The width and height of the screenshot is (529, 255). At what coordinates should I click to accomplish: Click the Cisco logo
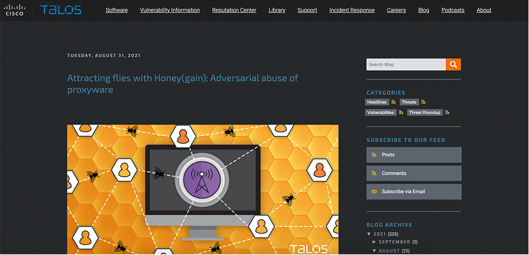coord(14,10)
